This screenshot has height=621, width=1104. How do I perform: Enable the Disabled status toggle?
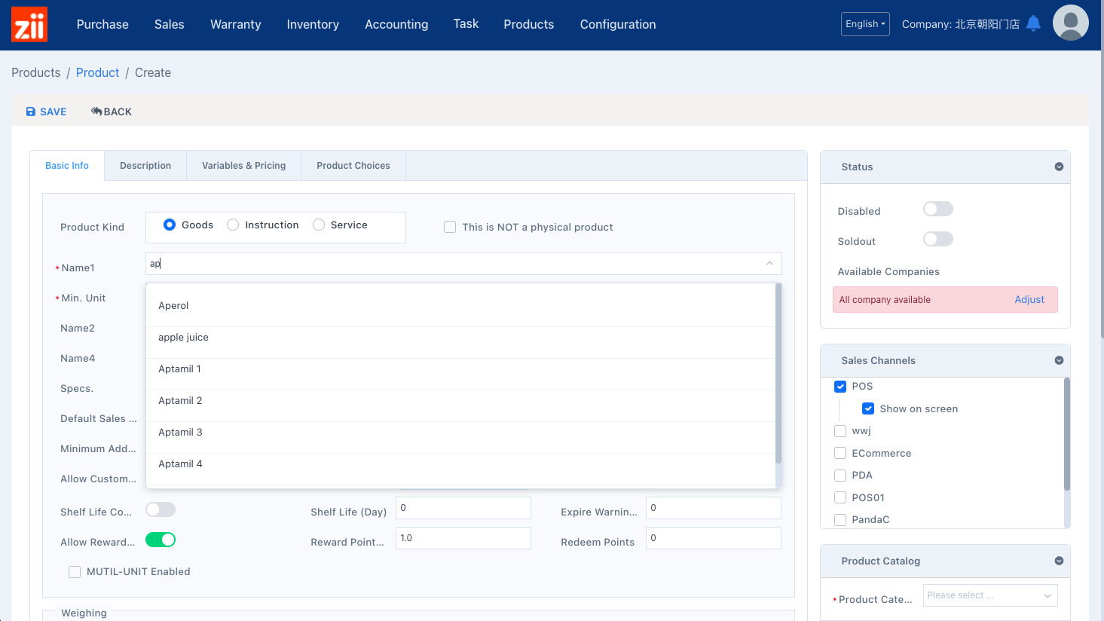[x=937, y=210]
